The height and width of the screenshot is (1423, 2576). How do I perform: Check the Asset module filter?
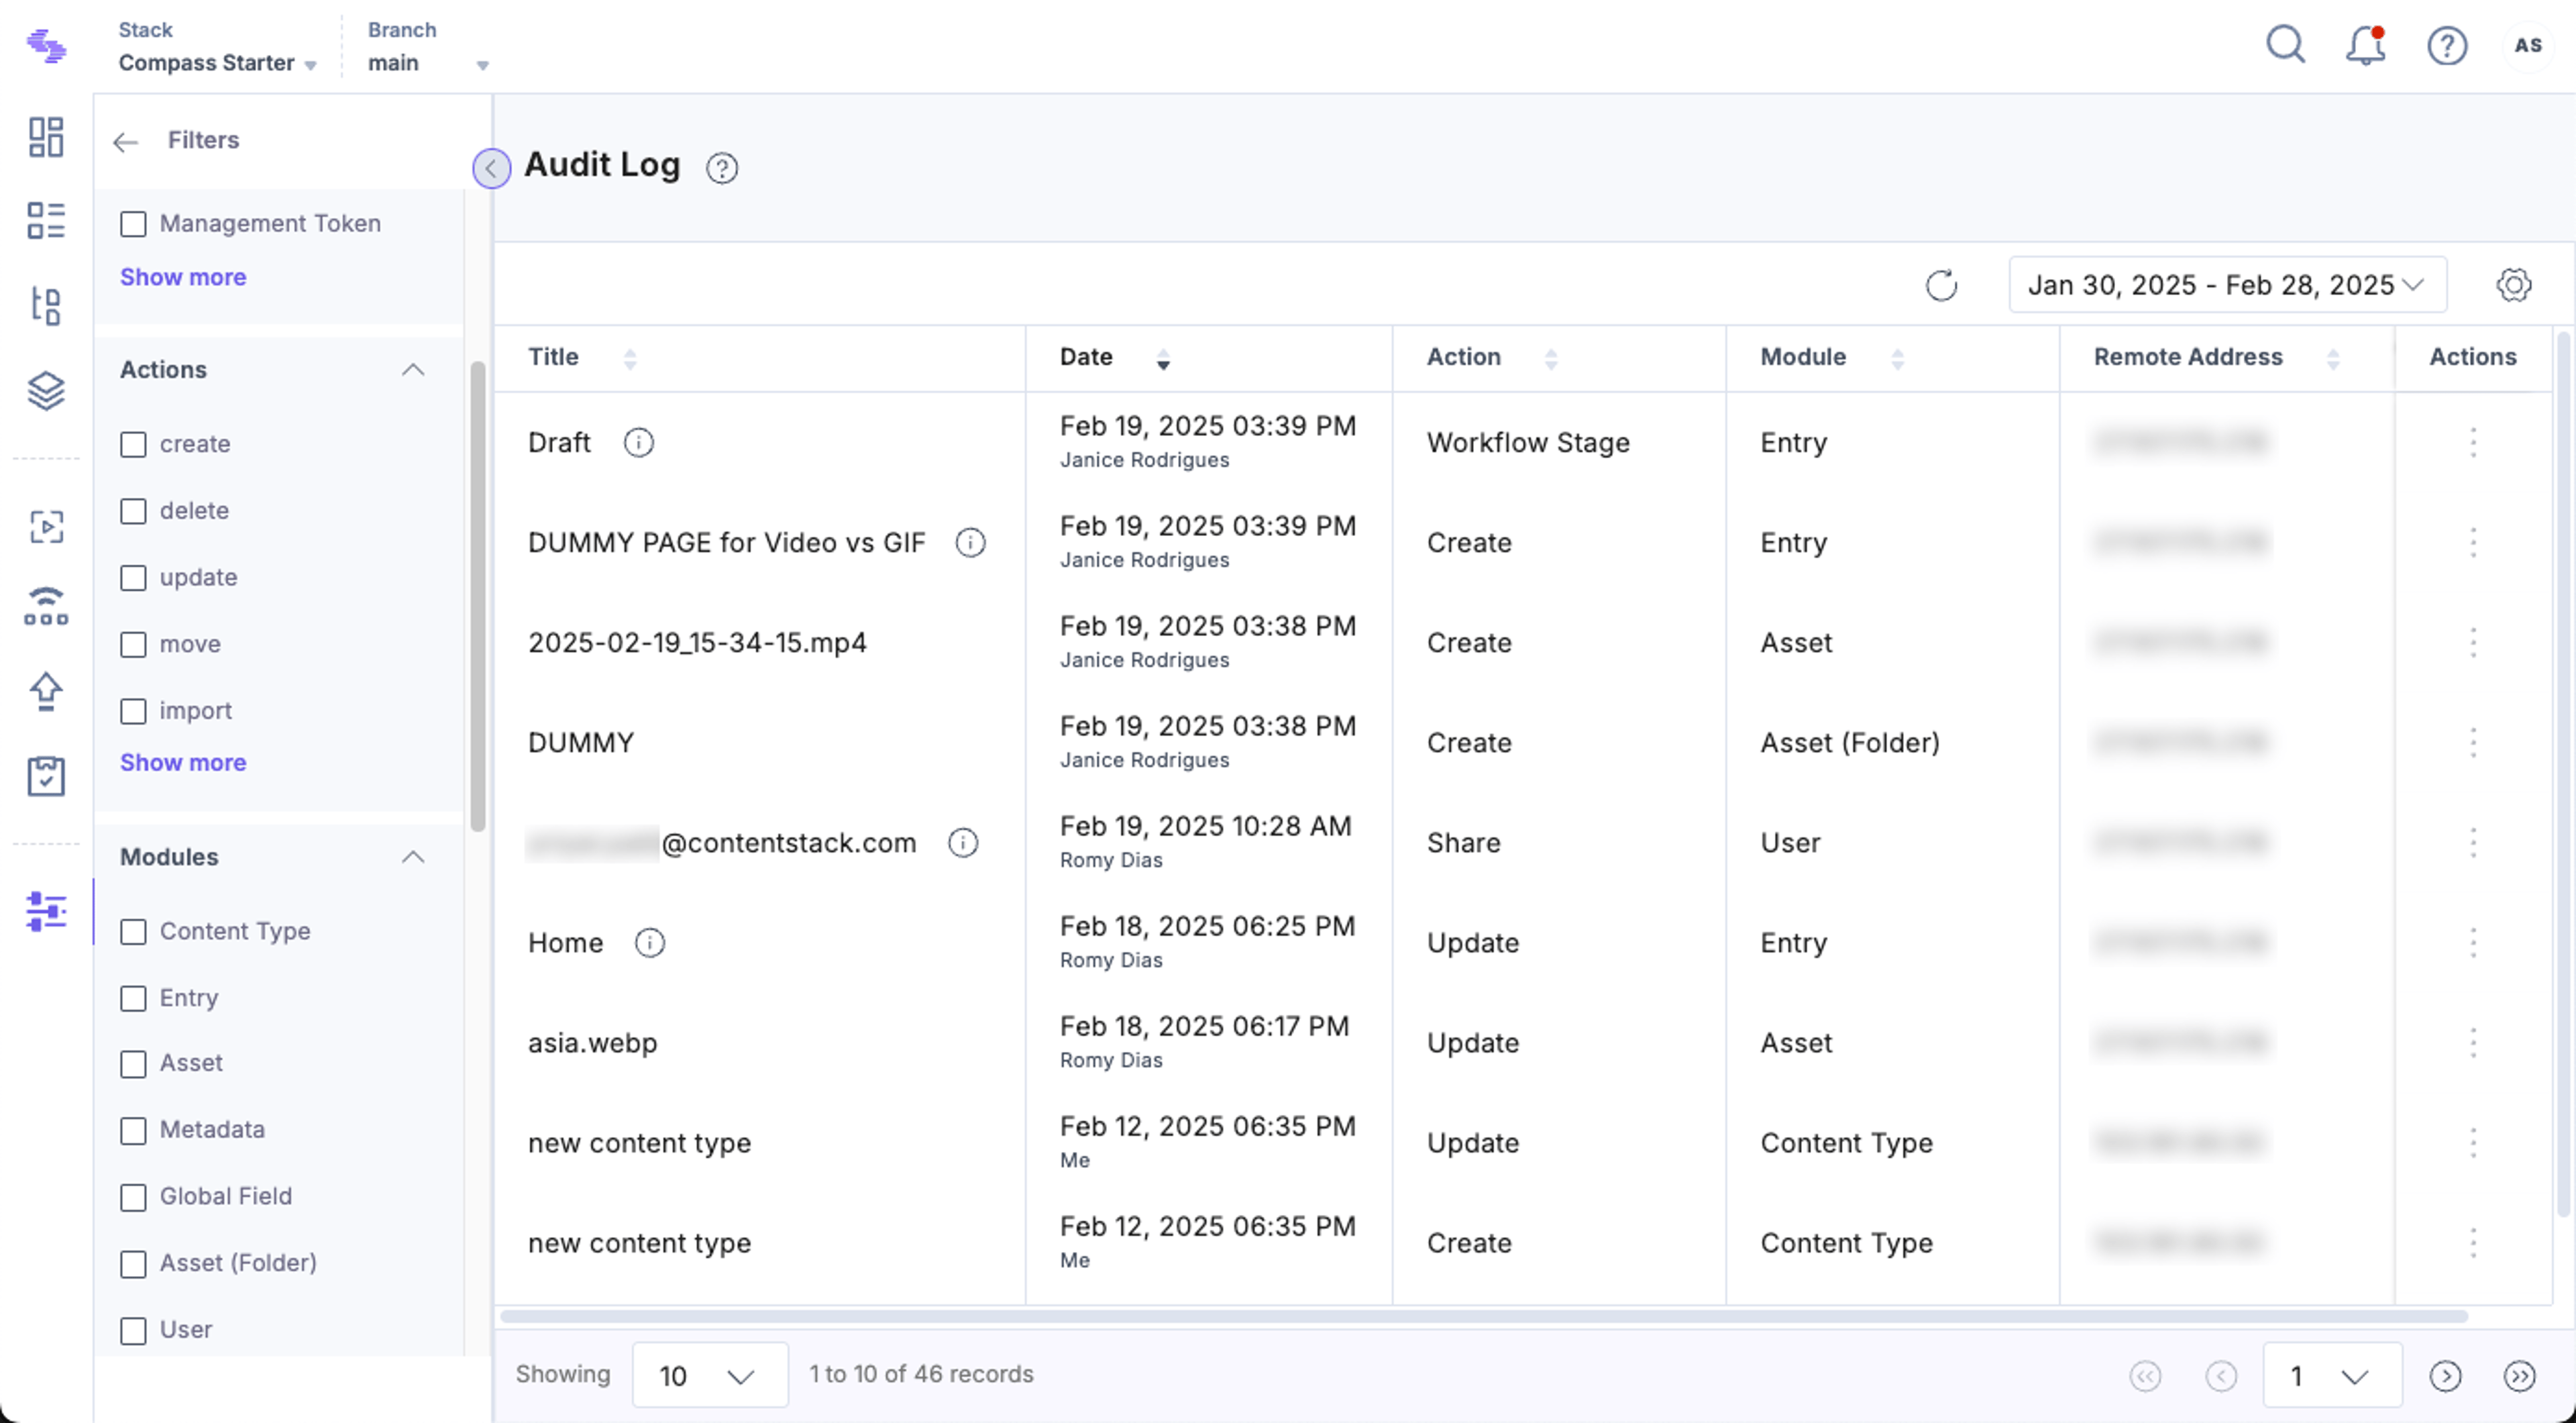[133, 1064]
